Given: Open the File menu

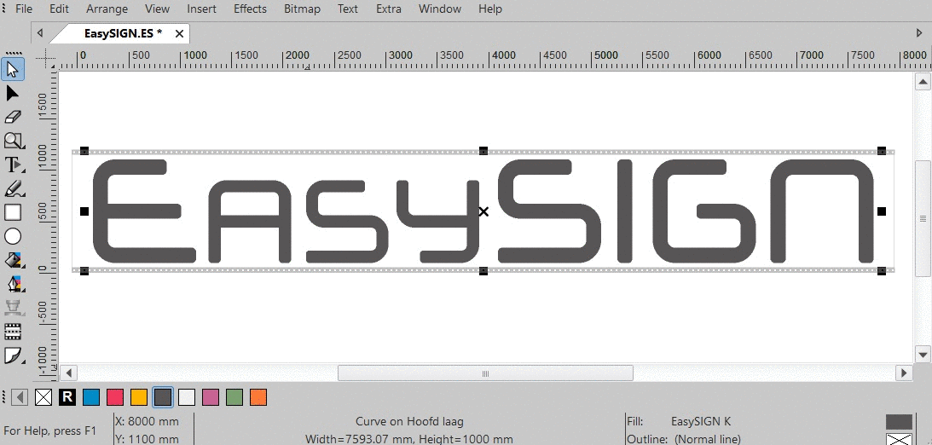Looking at the screenshot, I should pos(23,9).
